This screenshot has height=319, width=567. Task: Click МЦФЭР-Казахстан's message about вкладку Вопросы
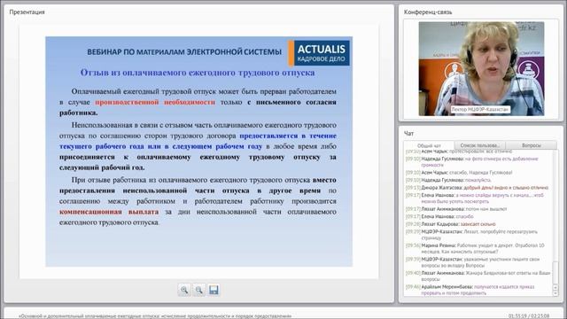[472, 262]
